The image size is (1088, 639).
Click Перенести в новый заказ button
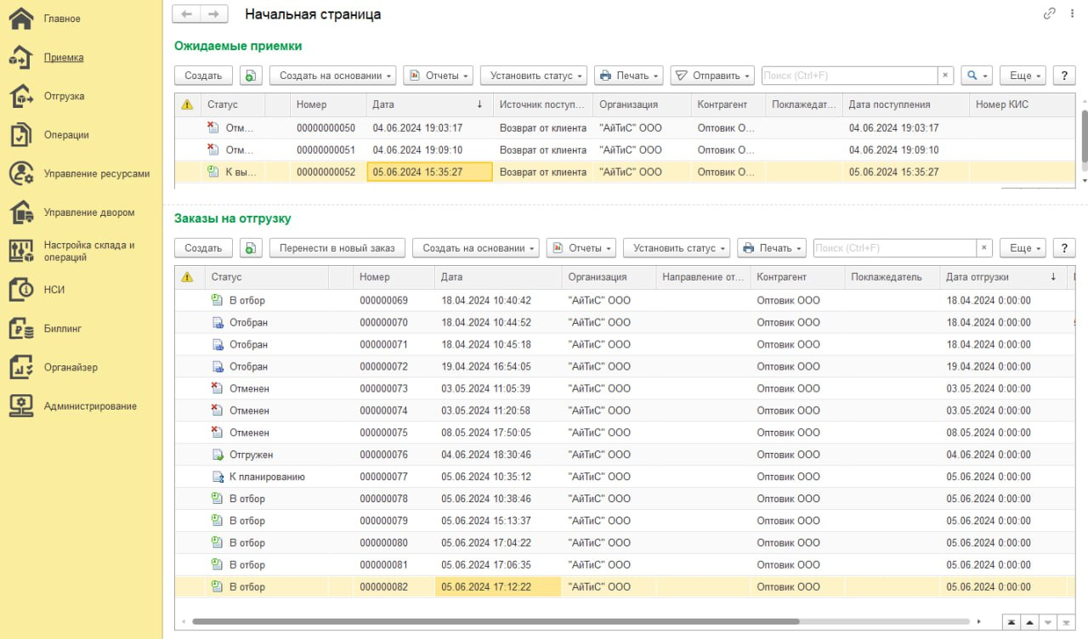tap(337, 248)
